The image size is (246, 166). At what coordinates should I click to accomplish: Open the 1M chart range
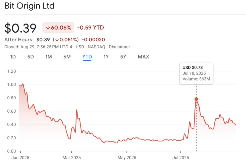click(x=49, y=57)
